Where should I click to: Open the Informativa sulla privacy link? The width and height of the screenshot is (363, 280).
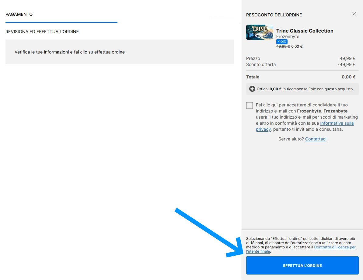[x=337, y=123]
